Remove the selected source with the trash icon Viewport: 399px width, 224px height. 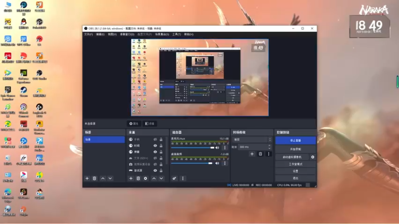point(138,178)
